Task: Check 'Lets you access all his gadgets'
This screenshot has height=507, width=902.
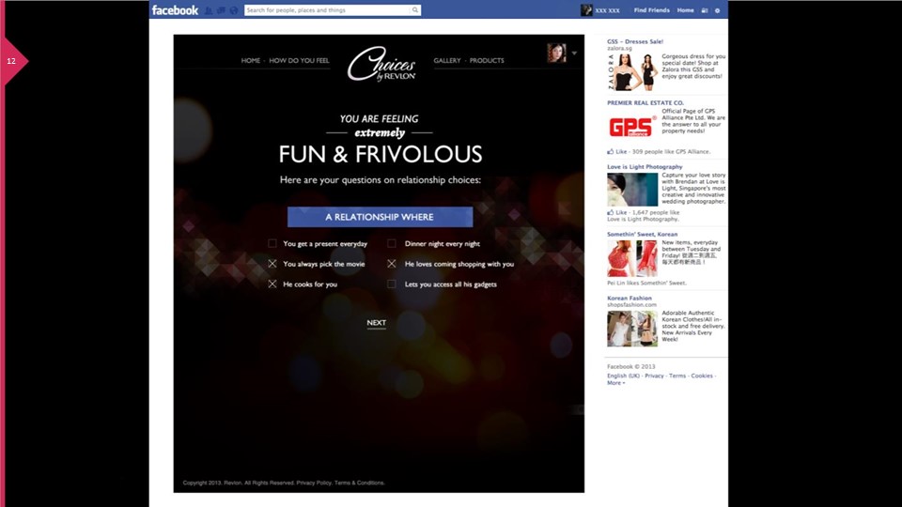Action: pyautogui.click(x=392, y=284)
